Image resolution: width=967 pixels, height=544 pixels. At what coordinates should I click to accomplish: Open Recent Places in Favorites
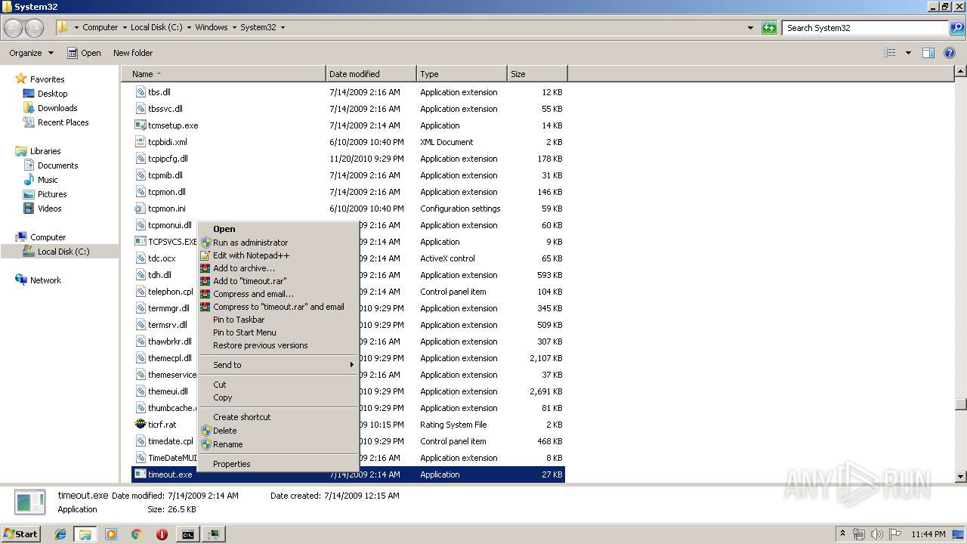point(63,122)
